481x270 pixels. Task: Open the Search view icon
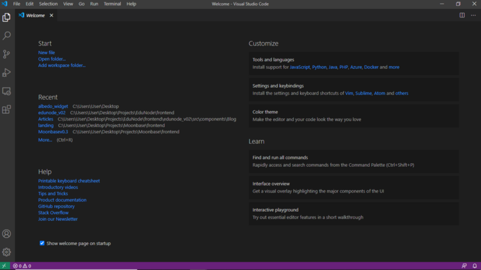7,36
